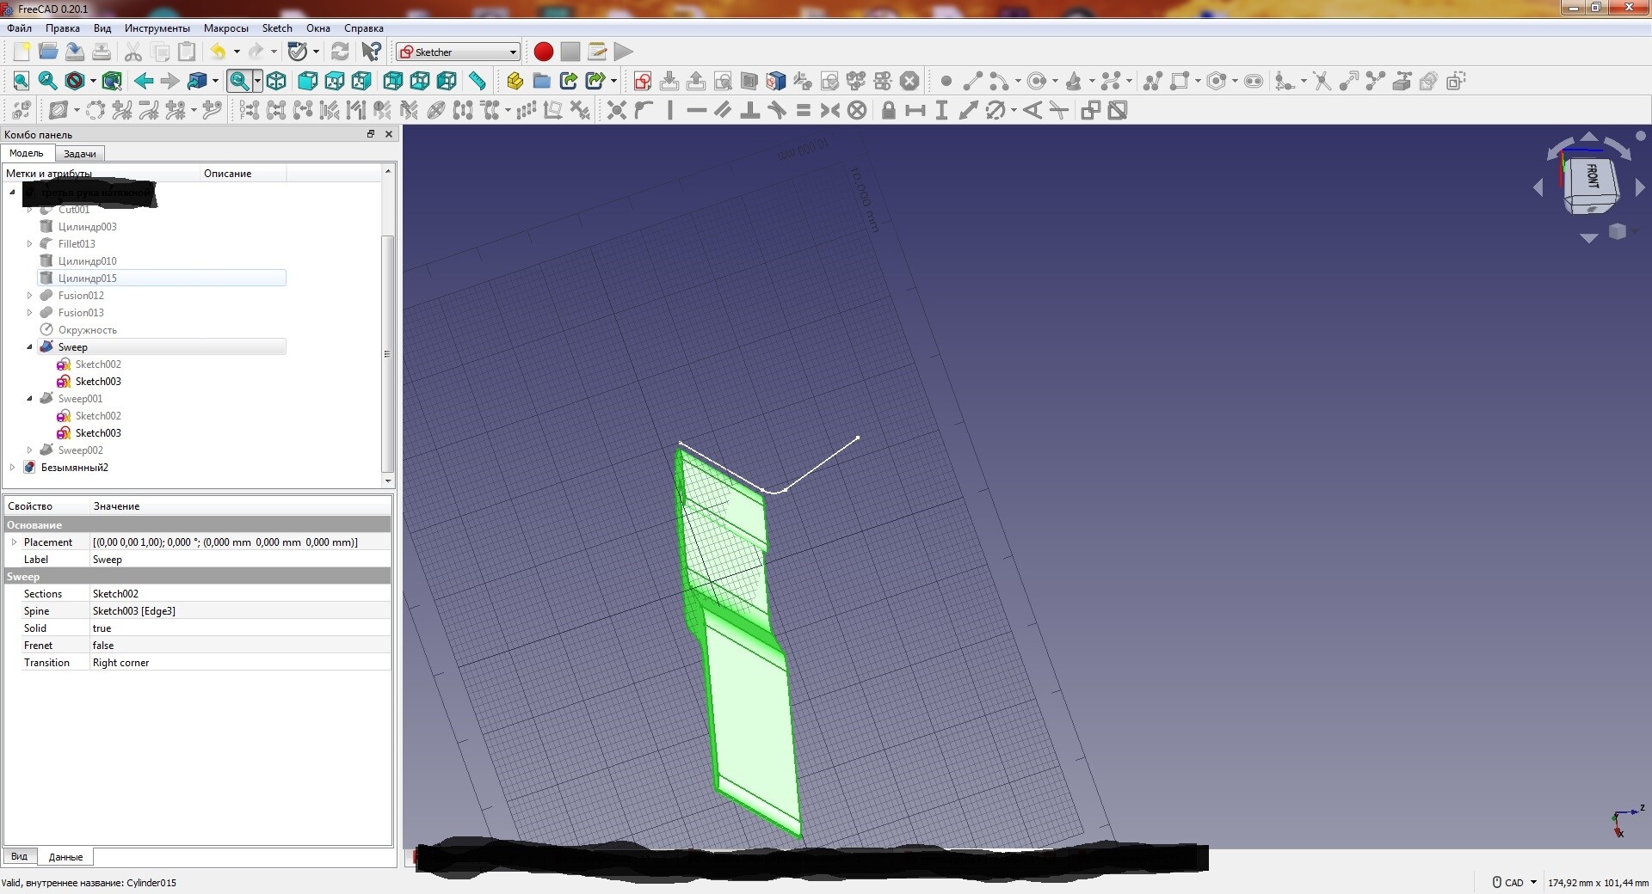The width and height of the screenshot is (1652, 894).
Task: Click the Fit all view icon
Action: [x=22, y=81]
